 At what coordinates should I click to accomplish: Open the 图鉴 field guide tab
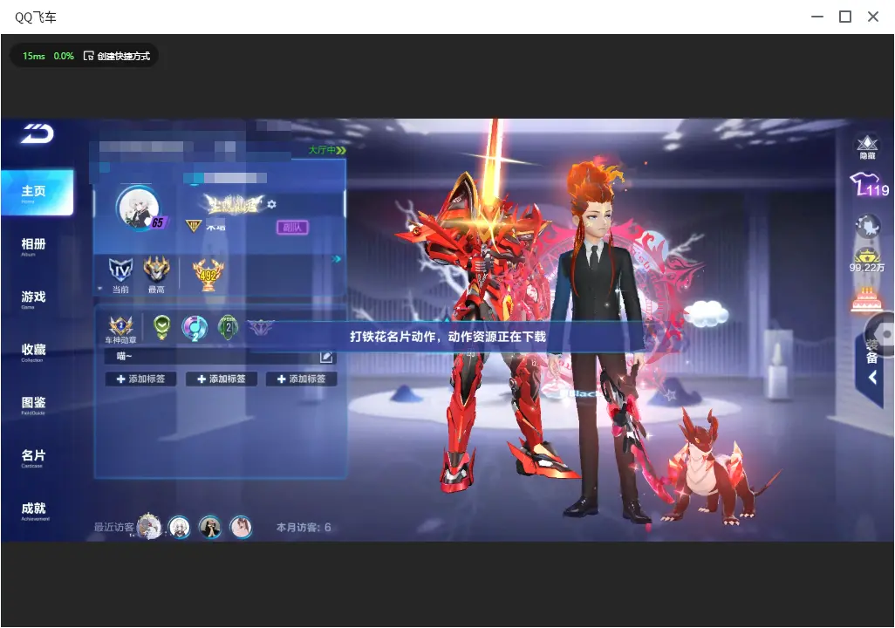tap(34, 405)
